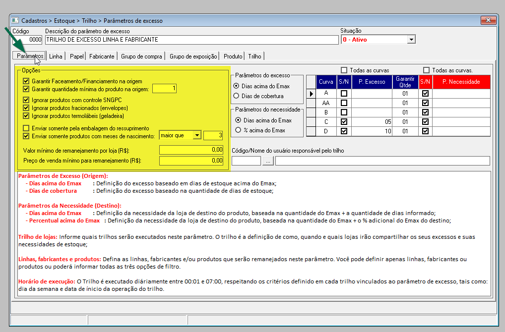Click the responsible user code field
Viewport: 505px width, 332px height.
click(246, 161)
